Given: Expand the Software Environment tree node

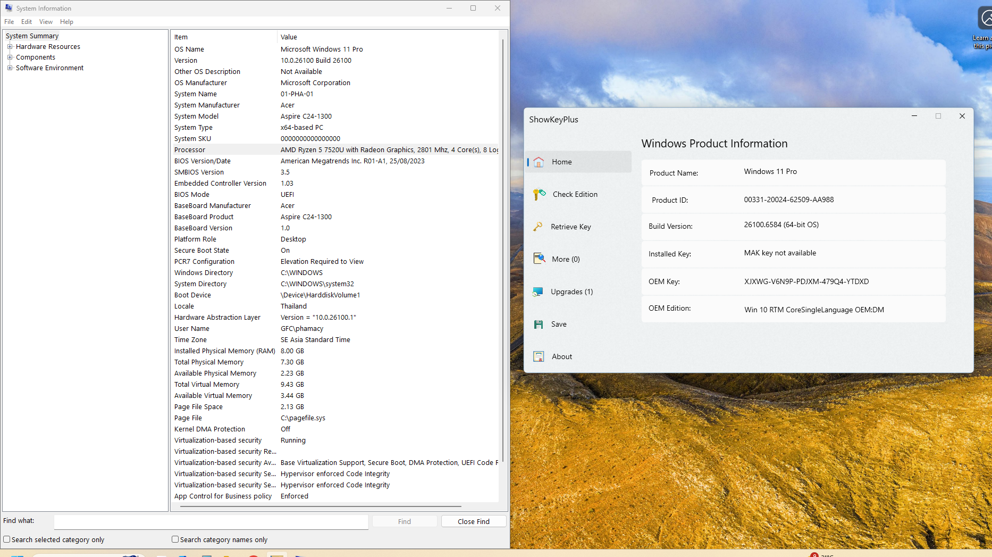Looking at the screenshot, I should 10,68.
